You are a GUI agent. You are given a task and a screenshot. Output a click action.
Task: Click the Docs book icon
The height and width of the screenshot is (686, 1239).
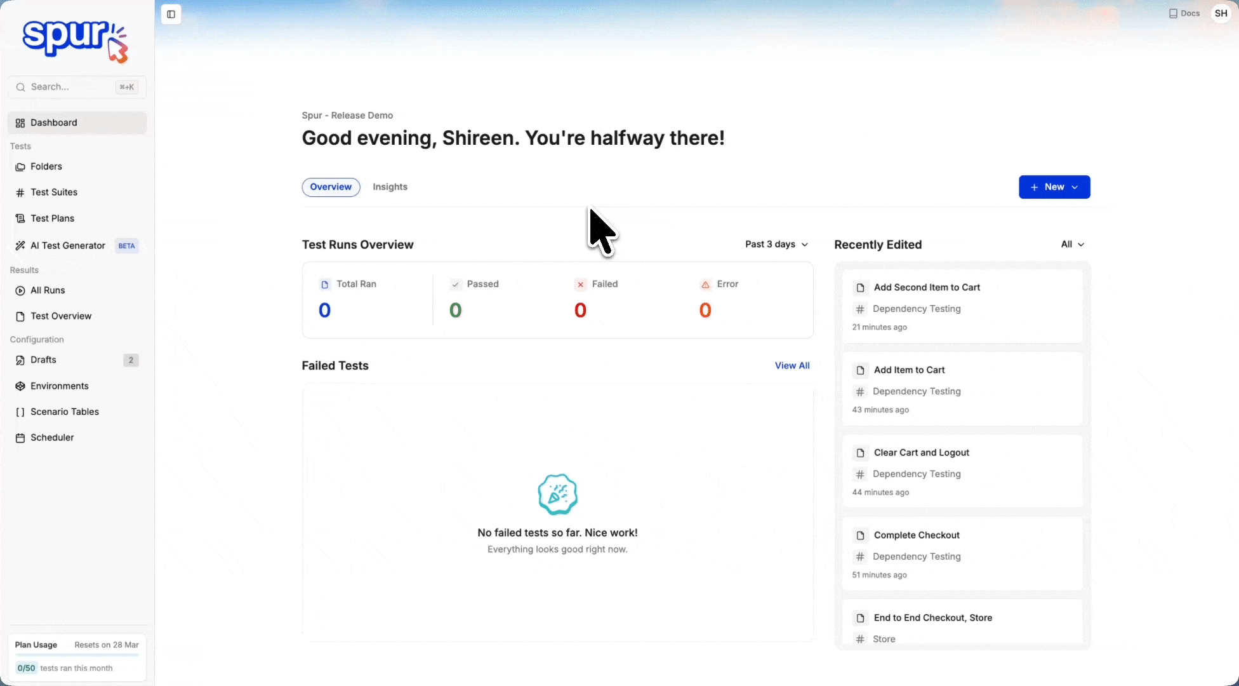1173,13
